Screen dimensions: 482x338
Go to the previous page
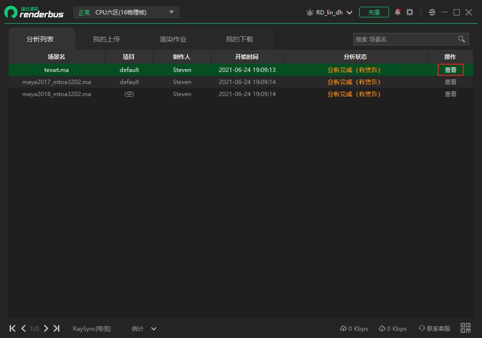point(23,328)
